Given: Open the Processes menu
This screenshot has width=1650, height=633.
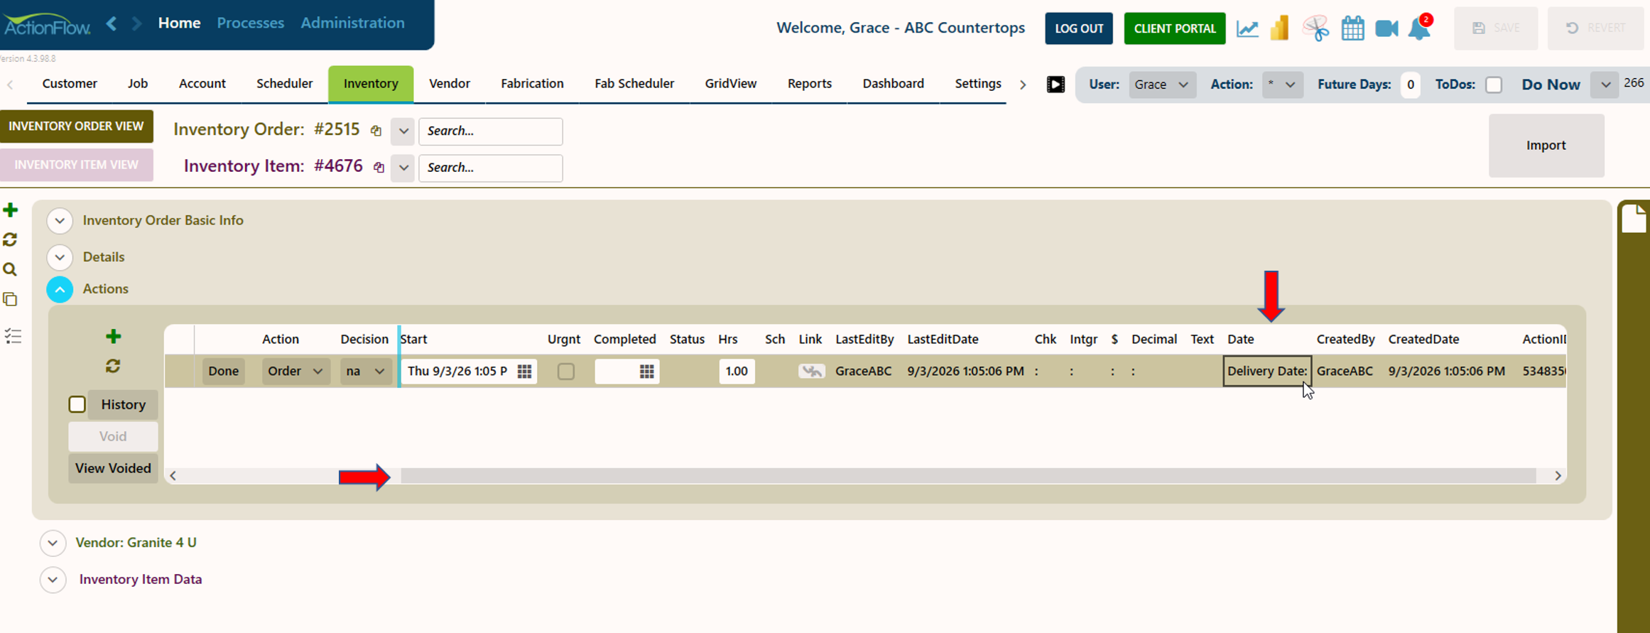Looking at the screenshot, I should 250,23.
